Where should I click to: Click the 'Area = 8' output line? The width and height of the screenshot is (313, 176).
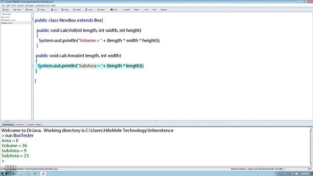[x=10, y=141]
